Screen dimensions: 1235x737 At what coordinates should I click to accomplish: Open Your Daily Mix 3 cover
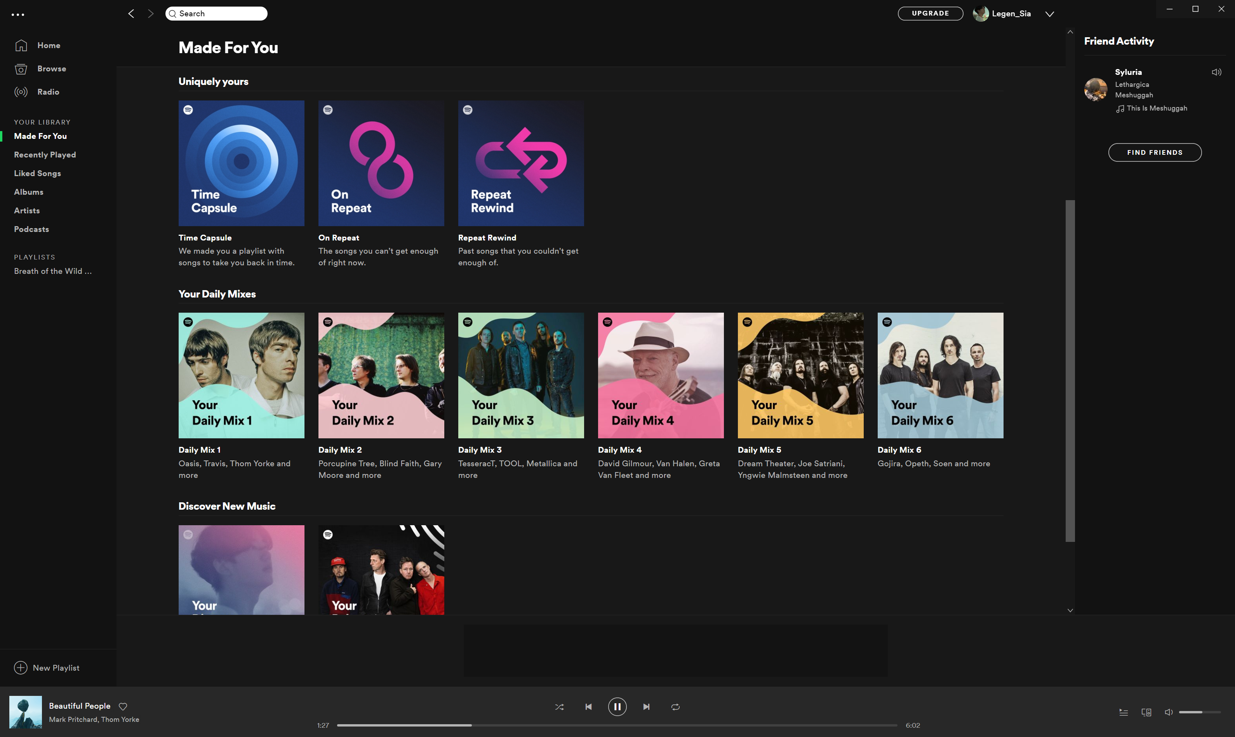pyautogui.click(x=520, y=375)
